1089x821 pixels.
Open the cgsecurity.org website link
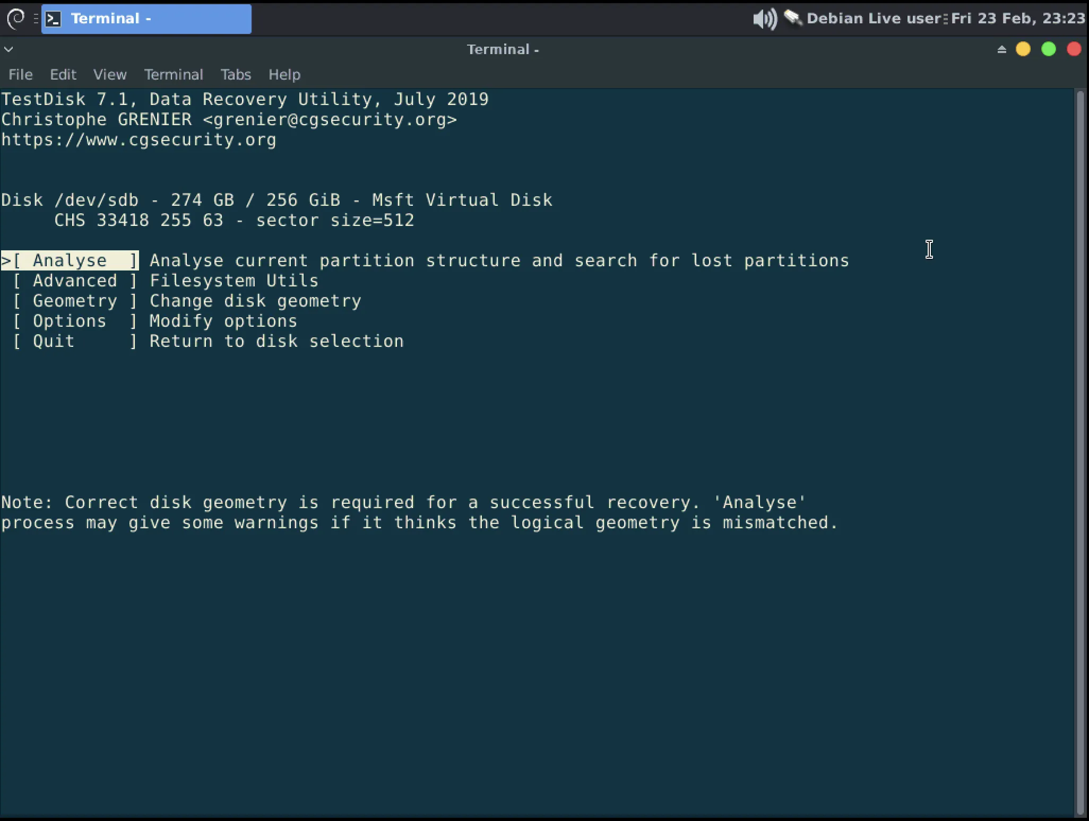137,139
